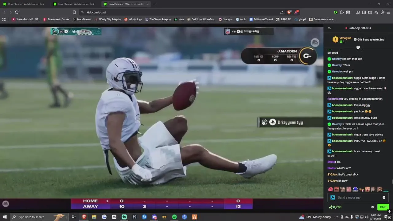This screenshot has width=393, height=221.
Task: Click the 6,760 channel points
Action: (x=335, y=207)
